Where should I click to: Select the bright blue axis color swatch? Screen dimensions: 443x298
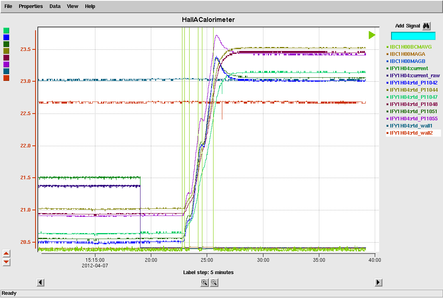tap(6, 37)
